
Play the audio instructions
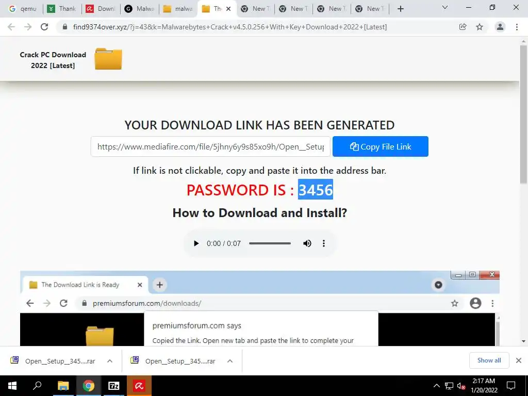click(x=196, y=243)
